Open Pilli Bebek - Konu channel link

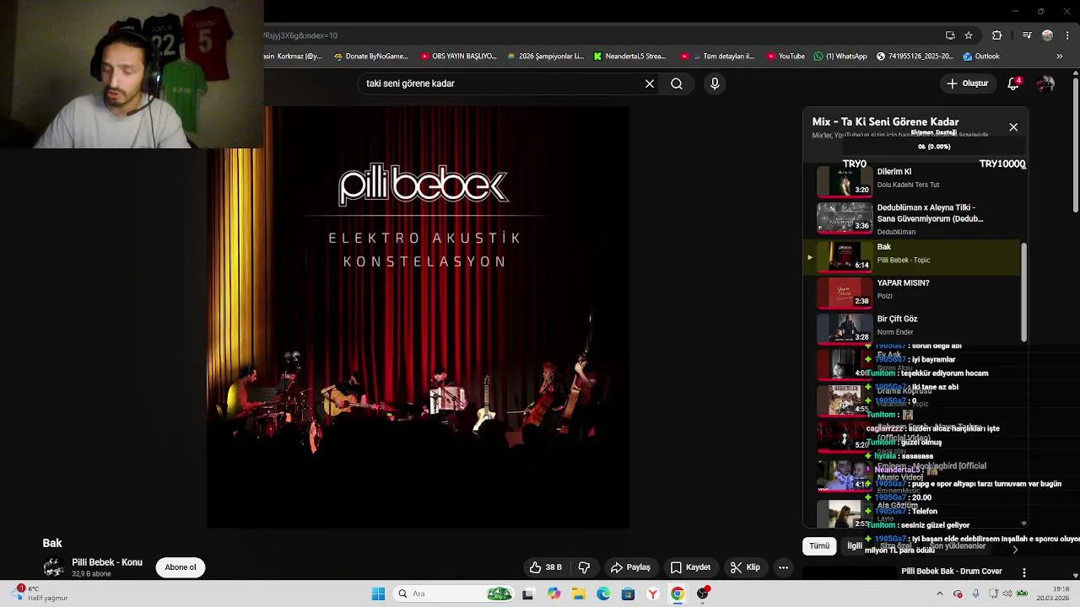click(x=107, y=562)
